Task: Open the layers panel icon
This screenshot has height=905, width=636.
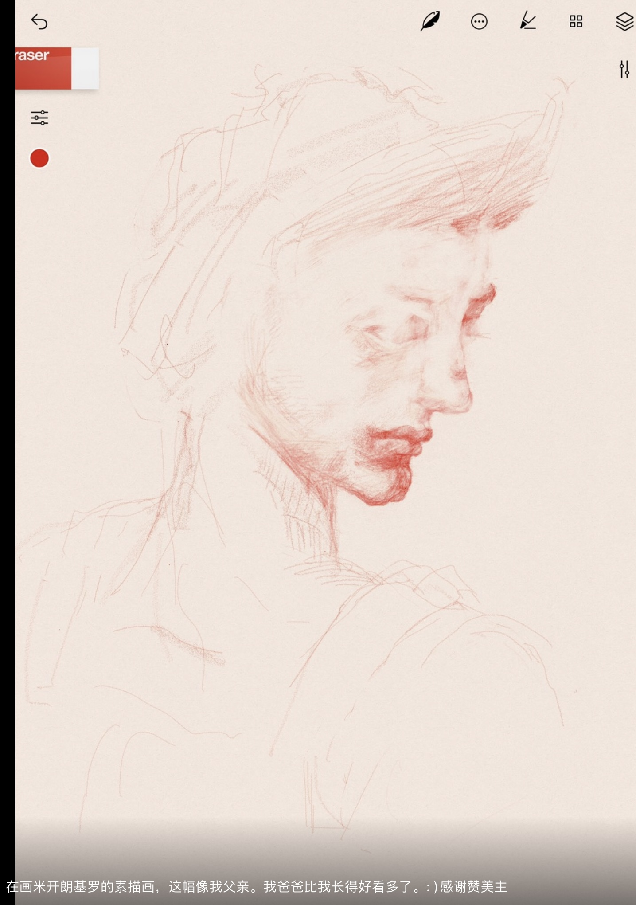Action: point(625,21)
